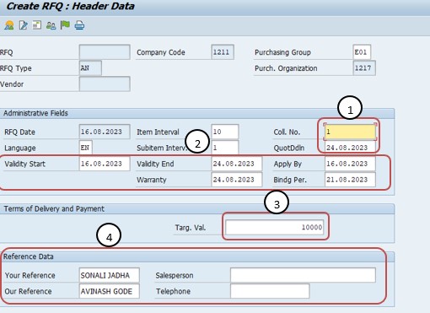Click the QuotDdln date field
The width and height of the screenshot is (430, 313).
pos(350,148)
